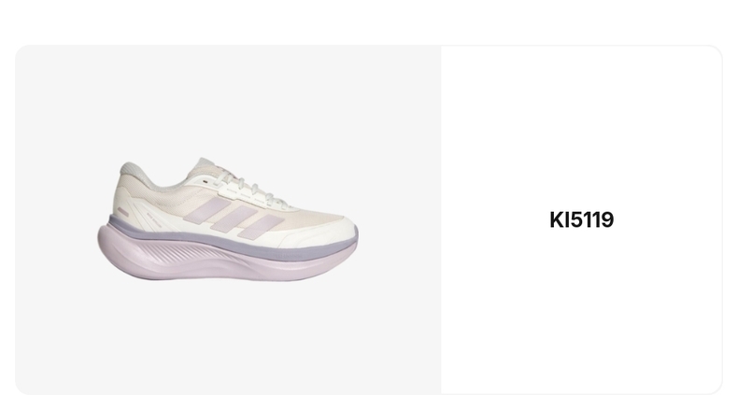This screenshot has height=395, width=738.
Task: Click the middle stripe of the logo
Action: 234,218
